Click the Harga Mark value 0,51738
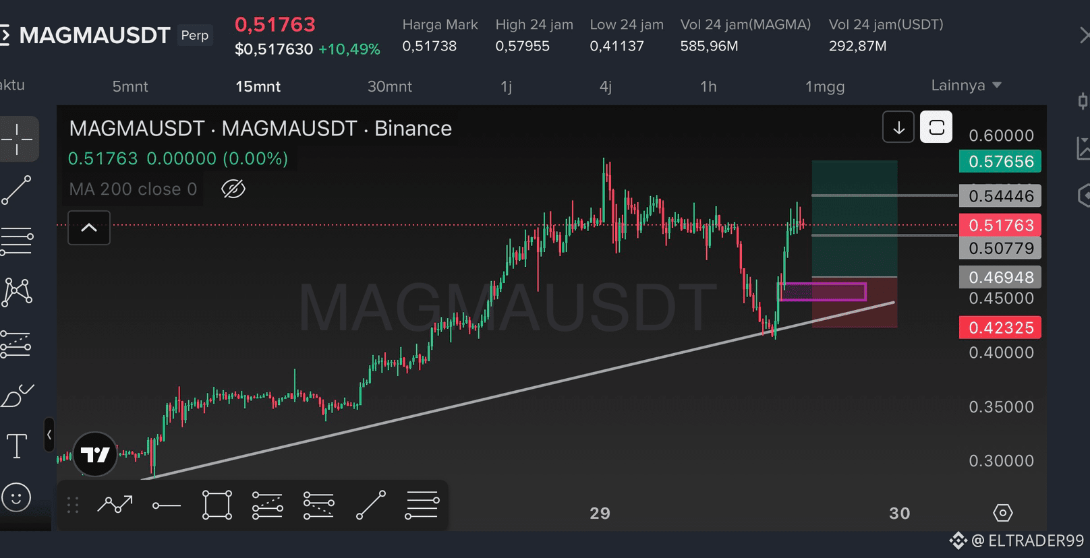The image size is (1090, 558). [x=430, y=46]
